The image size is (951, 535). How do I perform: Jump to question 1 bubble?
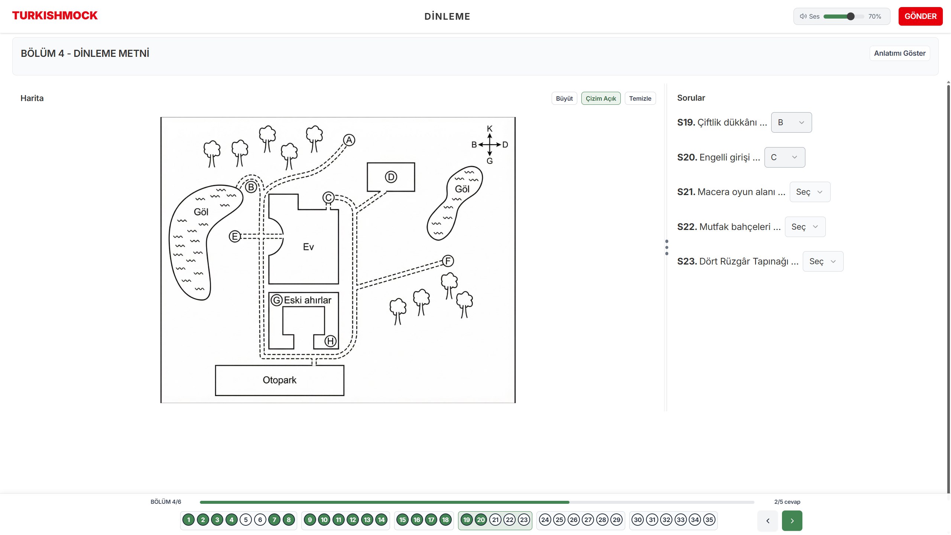189,520
